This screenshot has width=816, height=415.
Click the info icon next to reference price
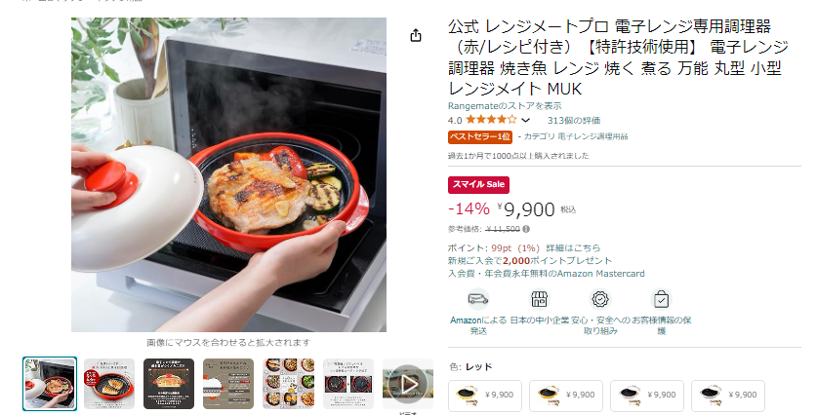tap(526, 229)
